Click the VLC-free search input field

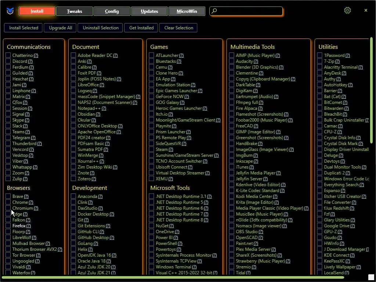pos(246,11)
